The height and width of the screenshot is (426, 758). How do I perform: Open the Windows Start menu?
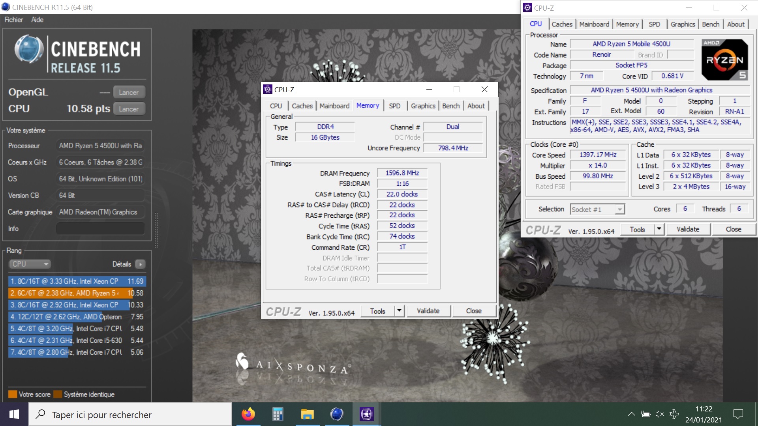coord(14,414)
